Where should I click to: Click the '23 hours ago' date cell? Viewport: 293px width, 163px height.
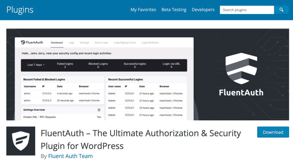[x=147, y=108]
